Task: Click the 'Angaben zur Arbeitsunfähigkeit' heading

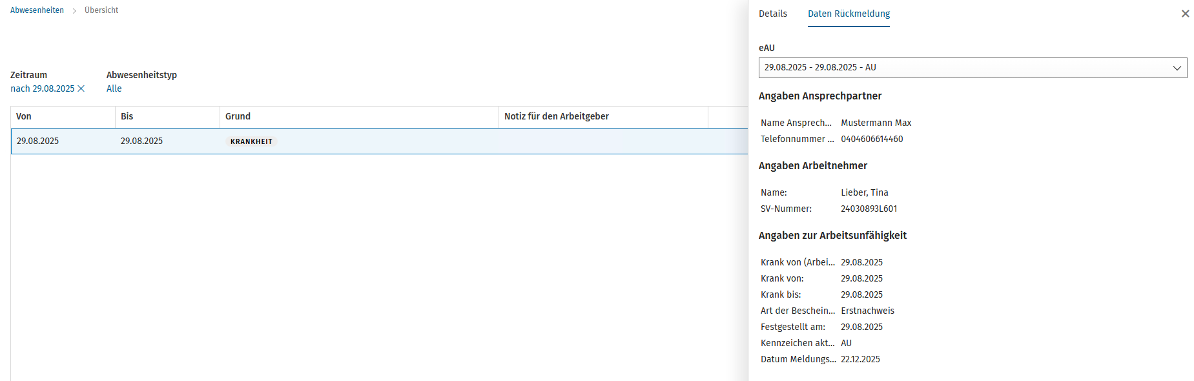Action: [832, 236]
